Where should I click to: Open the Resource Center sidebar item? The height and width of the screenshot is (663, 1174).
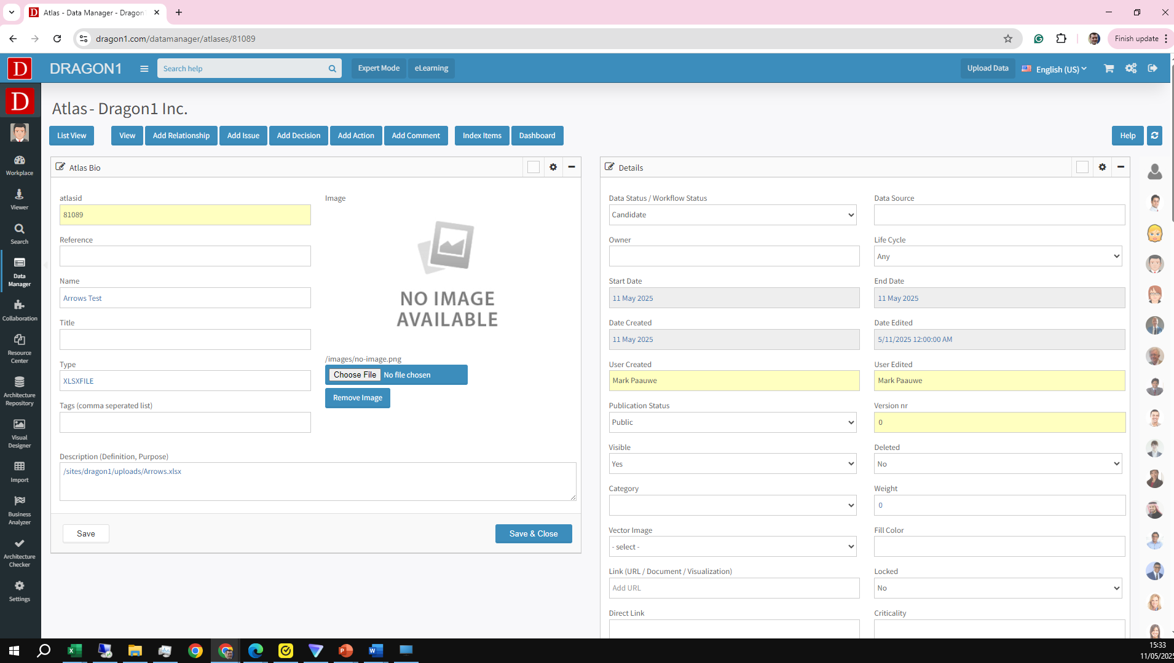pos(20,349)
